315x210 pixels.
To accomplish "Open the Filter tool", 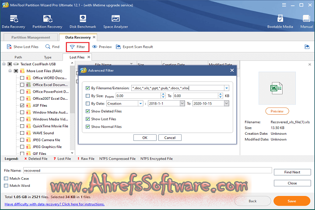I will tap(77, 47).
